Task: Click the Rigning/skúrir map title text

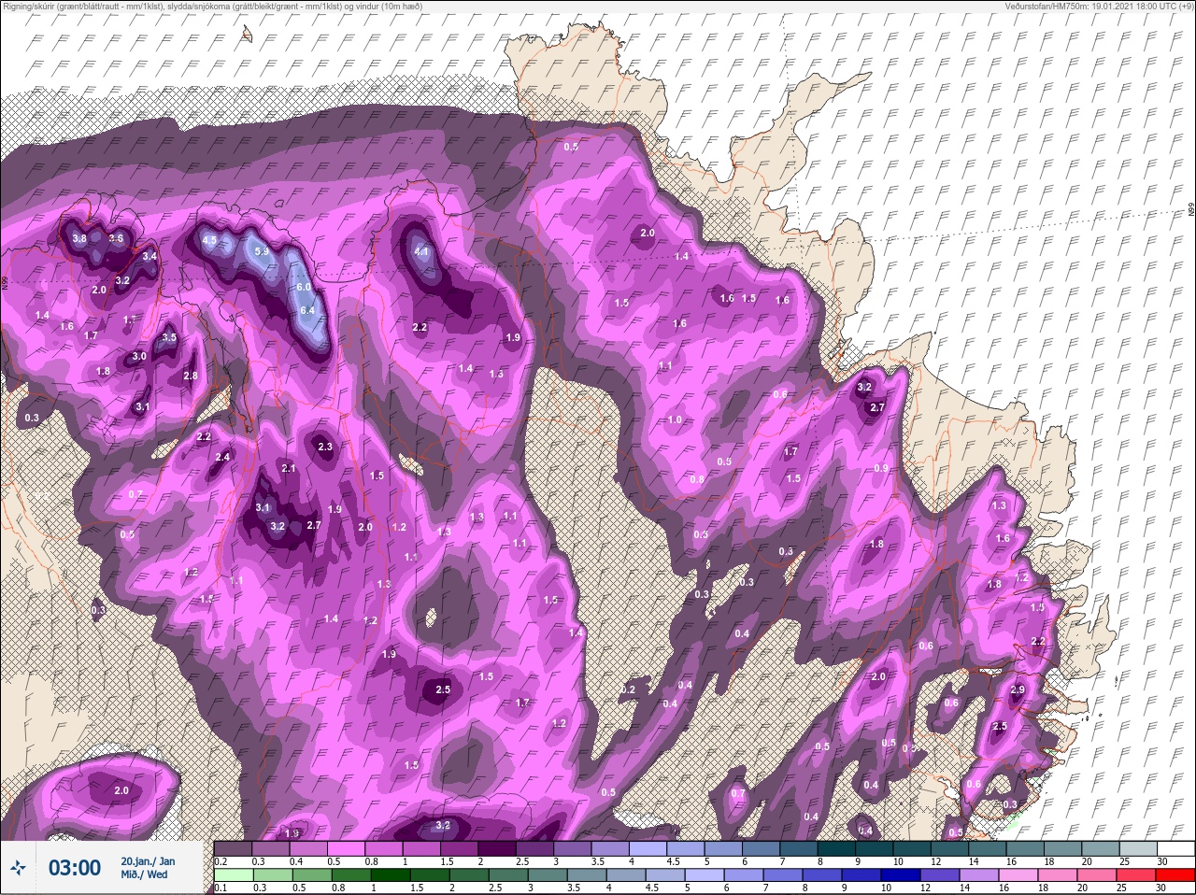Action: click(x=212, y=7)
